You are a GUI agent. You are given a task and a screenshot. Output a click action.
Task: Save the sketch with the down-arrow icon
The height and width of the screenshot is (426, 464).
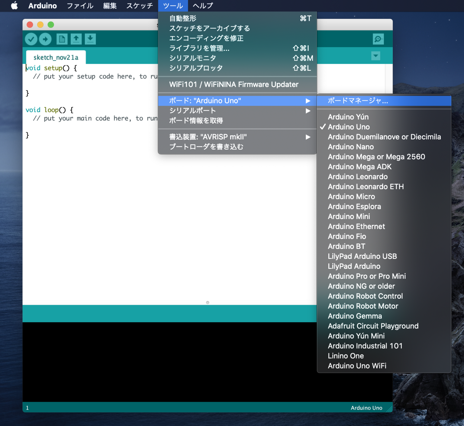pos(90,39)
